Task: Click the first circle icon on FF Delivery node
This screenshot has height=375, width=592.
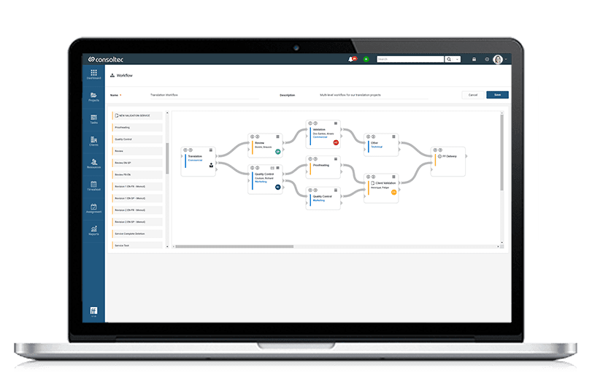Action: [x=435, y=150]
